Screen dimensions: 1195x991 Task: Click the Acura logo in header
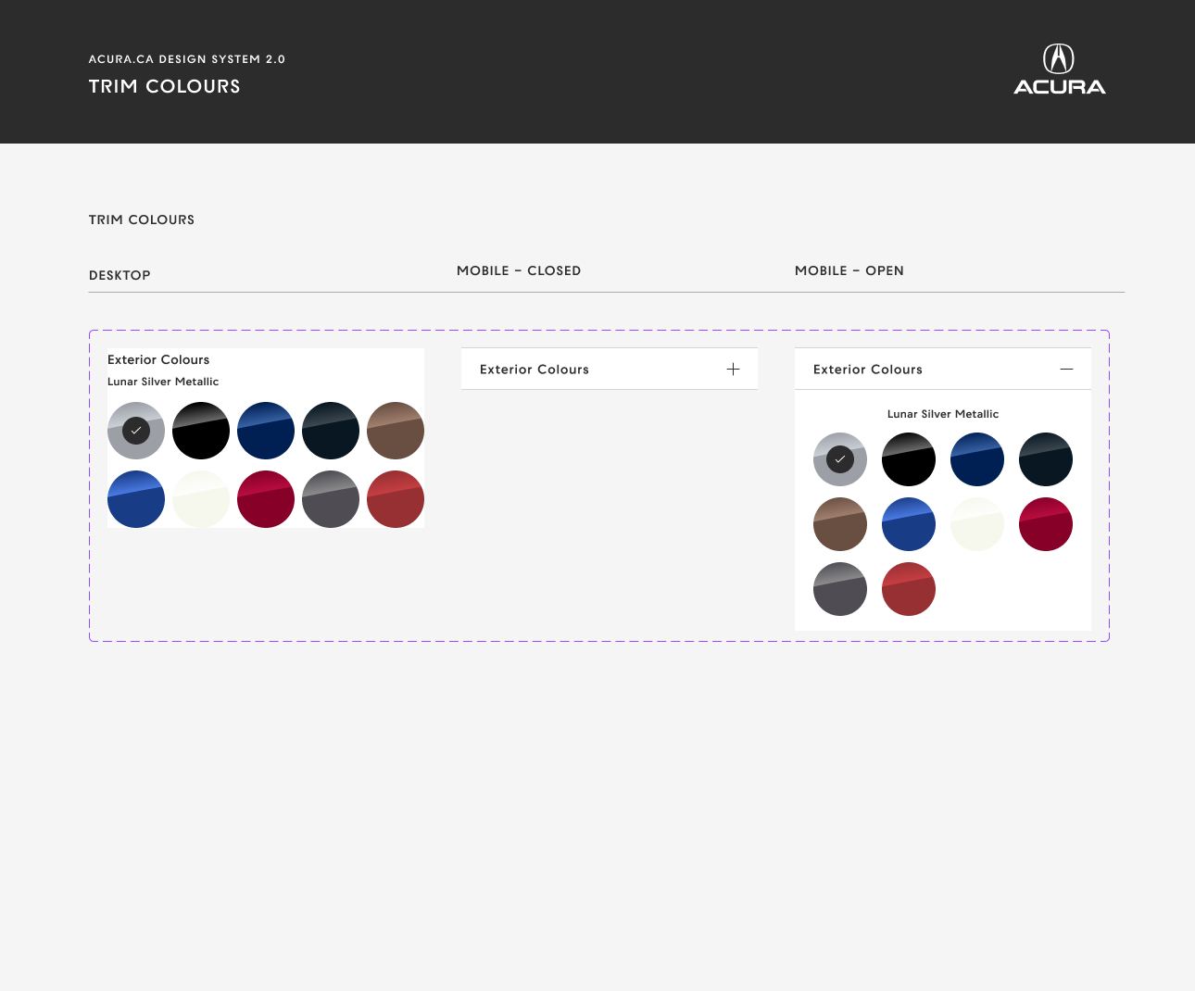pyautogui.click(x=1059, y=69)
